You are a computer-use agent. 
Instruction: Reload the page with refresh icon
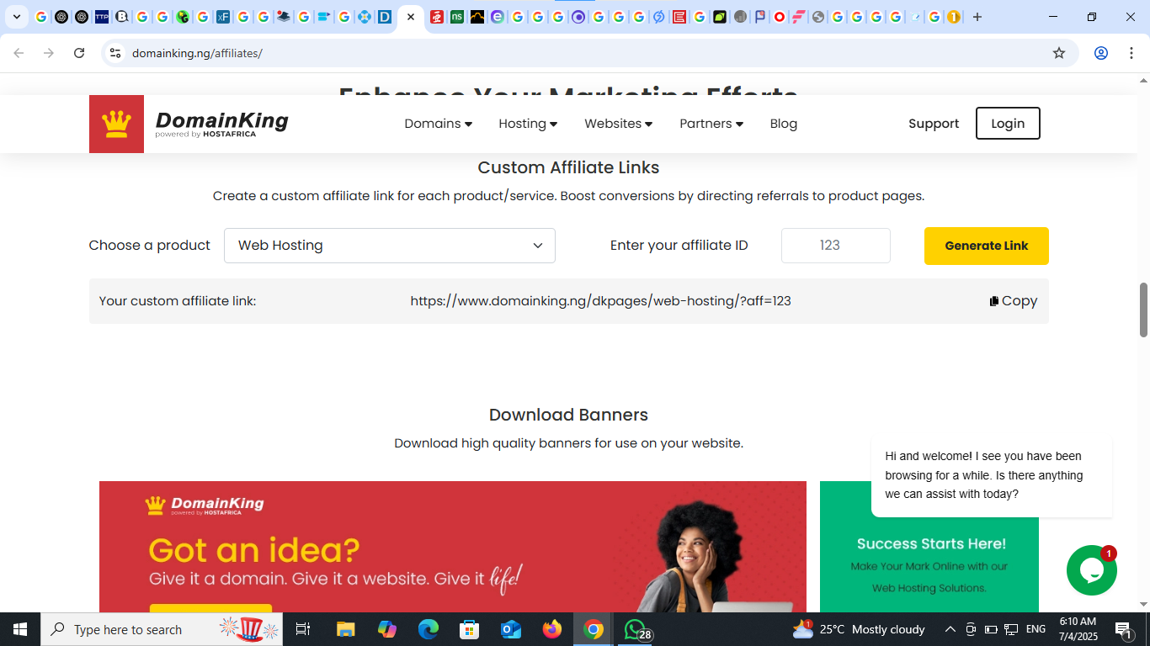click(x=79, y=53)
